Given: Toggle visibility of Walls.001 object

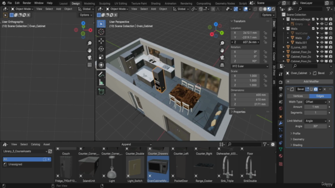Looking at the screenshot, I should (x=322, y=43).
